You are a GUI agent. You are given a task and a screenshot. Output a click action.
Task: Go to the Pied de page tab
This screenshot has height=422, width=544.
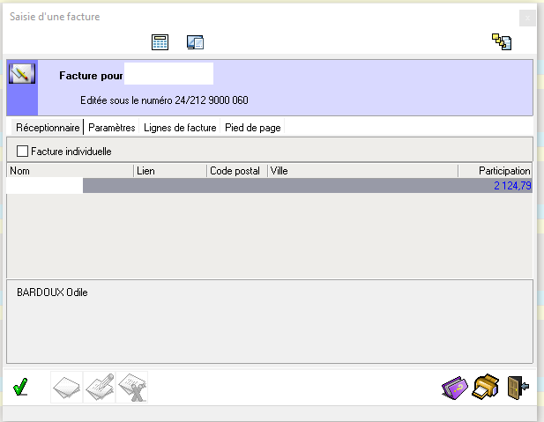(x=253, y=128)
